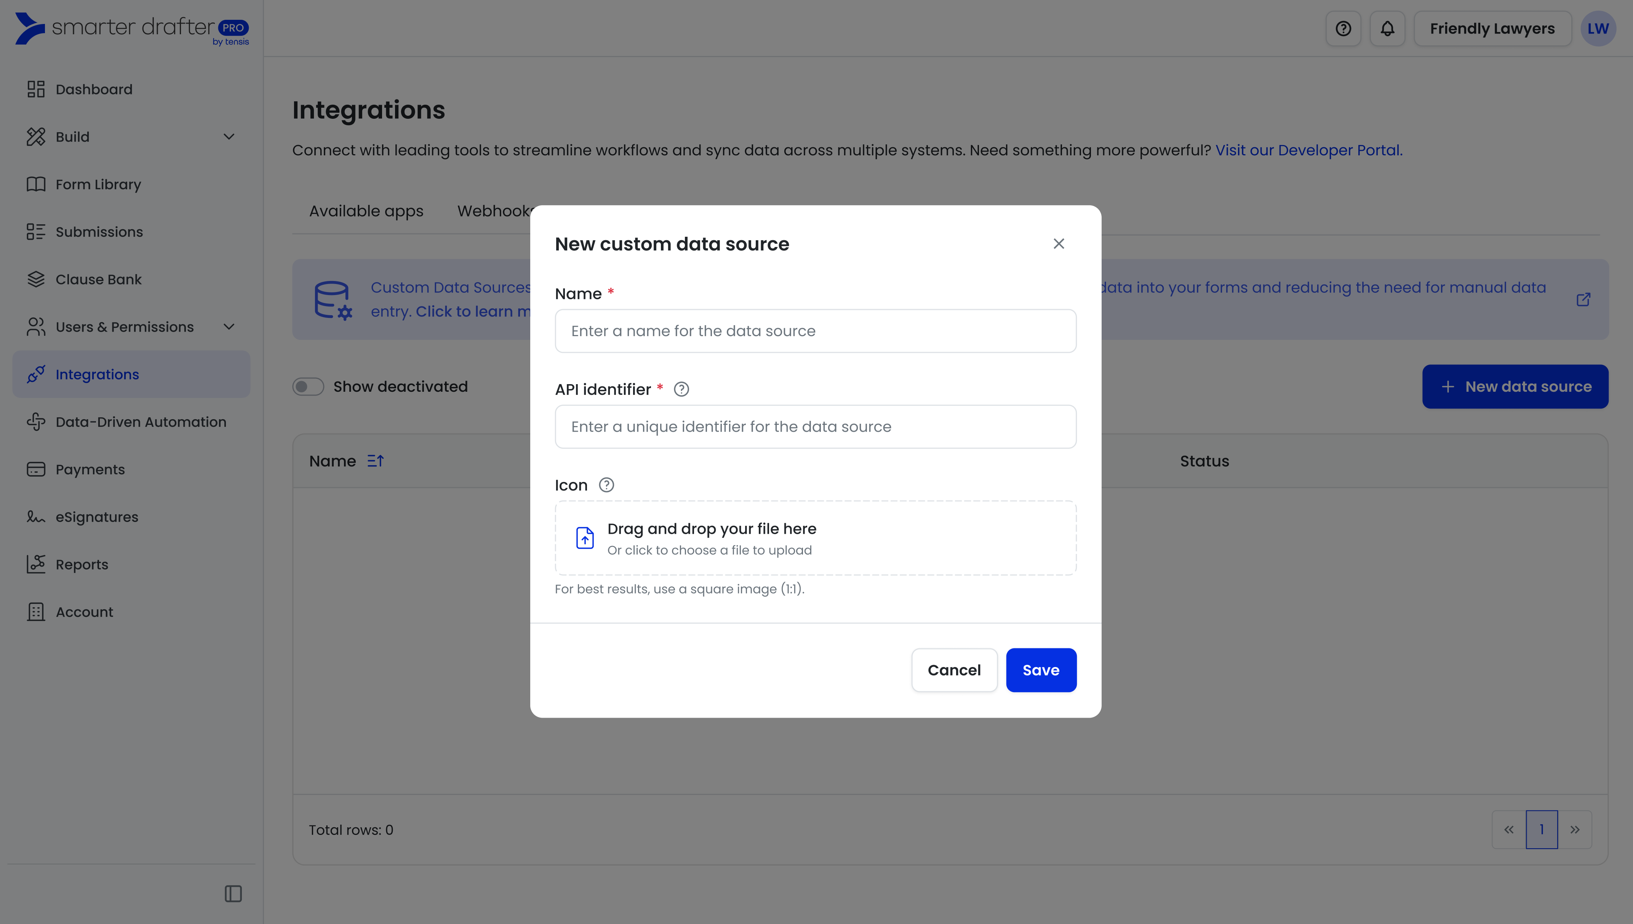Click the help question mark icon in header
Image resolution: width=1633 pixels, height=924 pixels.
pos(1343,29)
